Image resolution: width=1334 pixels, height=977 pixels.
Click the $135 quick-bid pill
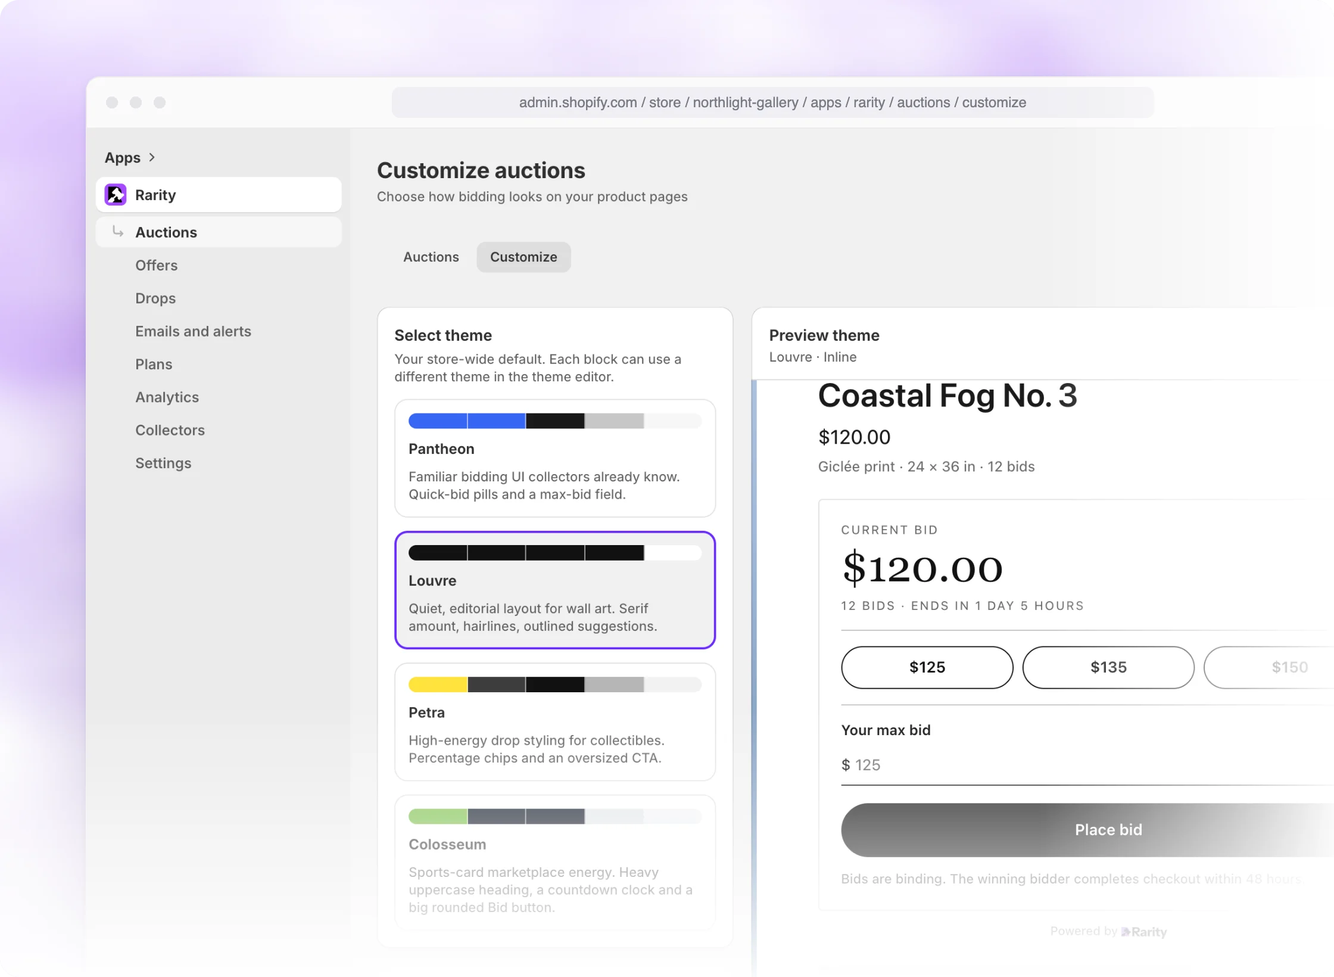click(x=1108, y=667)
